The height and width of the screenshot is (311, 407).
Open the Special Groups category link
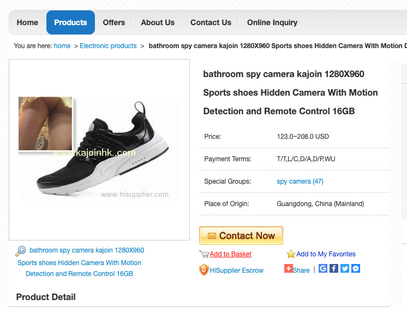300,181
